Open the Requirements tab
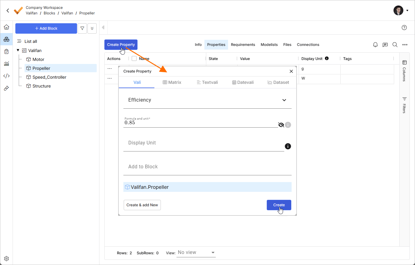Screen dimensions: 415x265 pyautogui.click(x=243, y=45)
